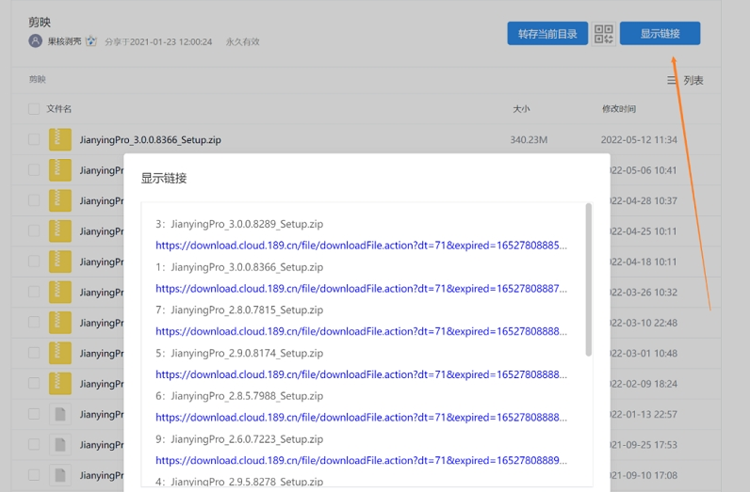Sort by the 修改时间 column header
The width and height of the screenshot is (750, 492).
tap(619, 109)
